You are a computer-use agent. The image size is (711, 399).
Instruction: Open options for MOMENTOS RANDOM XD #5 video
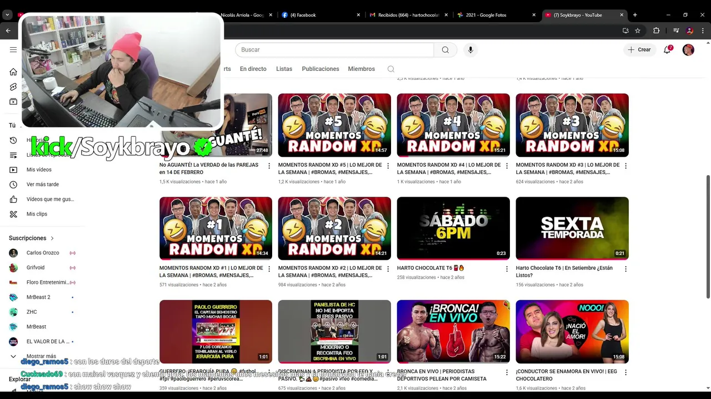pos(388,166)
